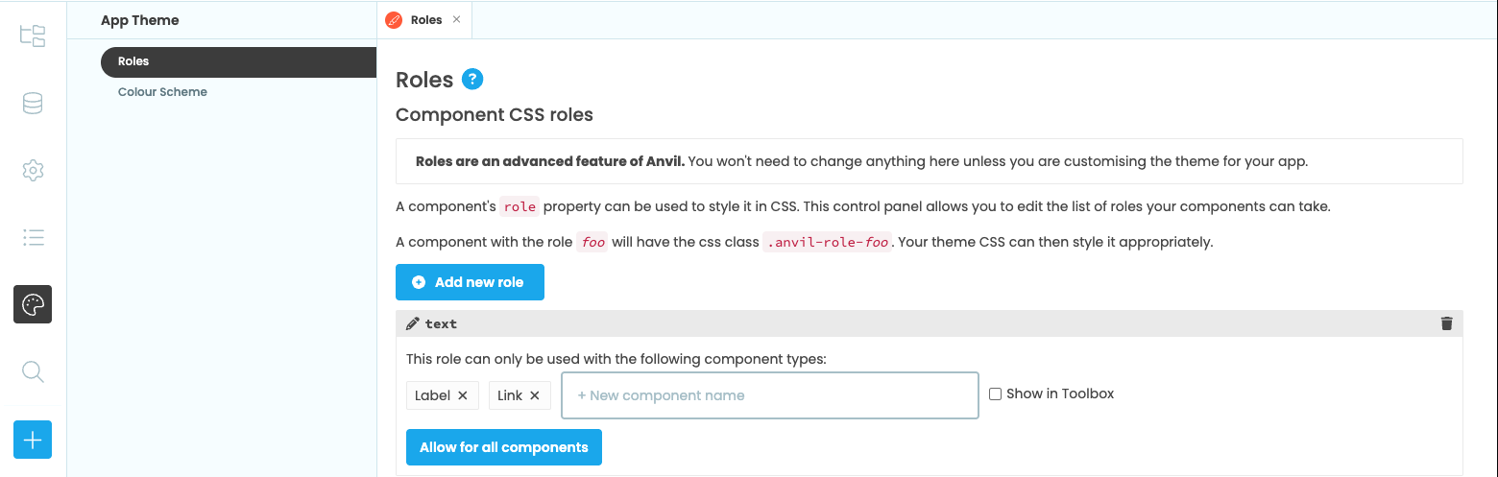The image size is (1498, 477).
Task: Remove the Label component tag
Action: [x=463, y=395]
